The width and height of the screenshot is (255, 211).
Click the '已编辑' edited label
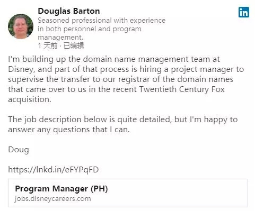(x=74, y=45)
